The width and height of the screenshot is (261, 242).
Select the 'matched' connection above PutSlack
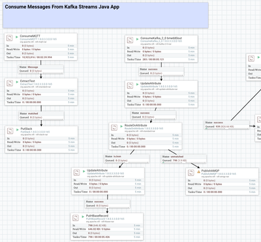(41, 115)
